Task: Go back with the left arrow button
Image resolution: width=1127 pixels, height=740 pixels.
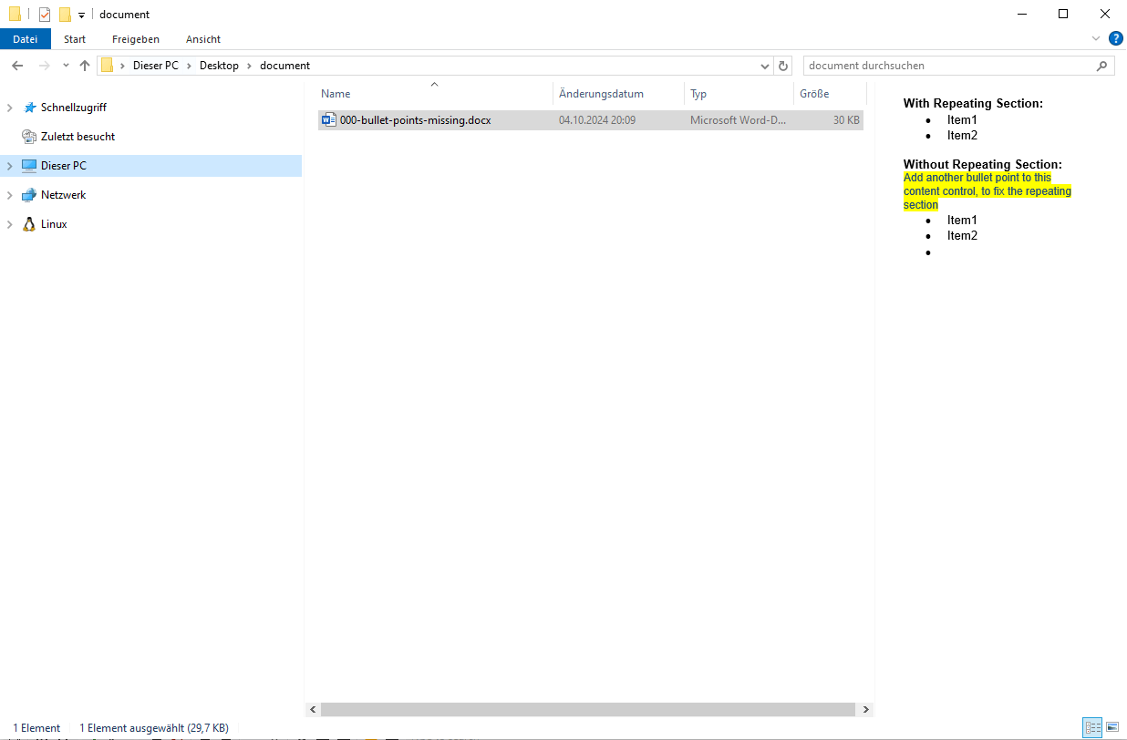Action: pos(17,66)
